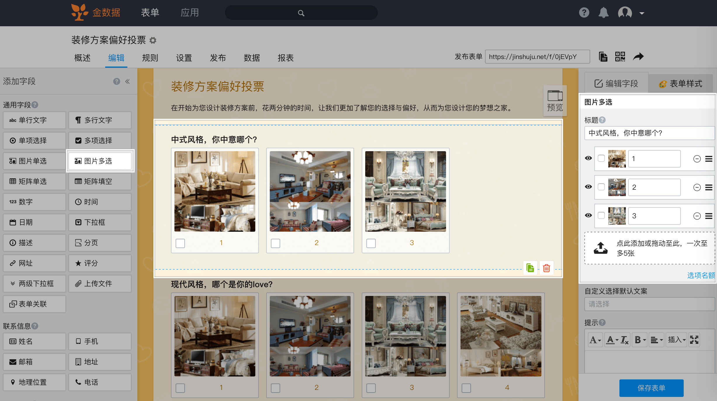
Task: Open the 规则 tab
Action: (x=150, y=58)
